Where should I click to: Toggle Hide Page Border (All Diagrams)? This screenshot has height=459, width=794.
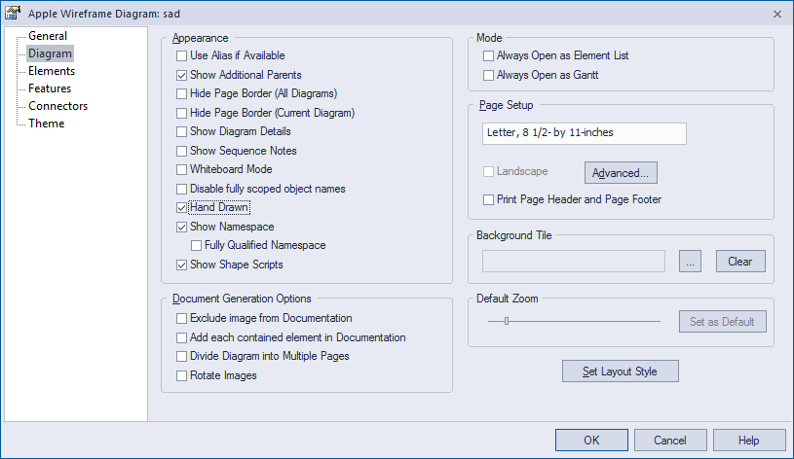point(182,93)
